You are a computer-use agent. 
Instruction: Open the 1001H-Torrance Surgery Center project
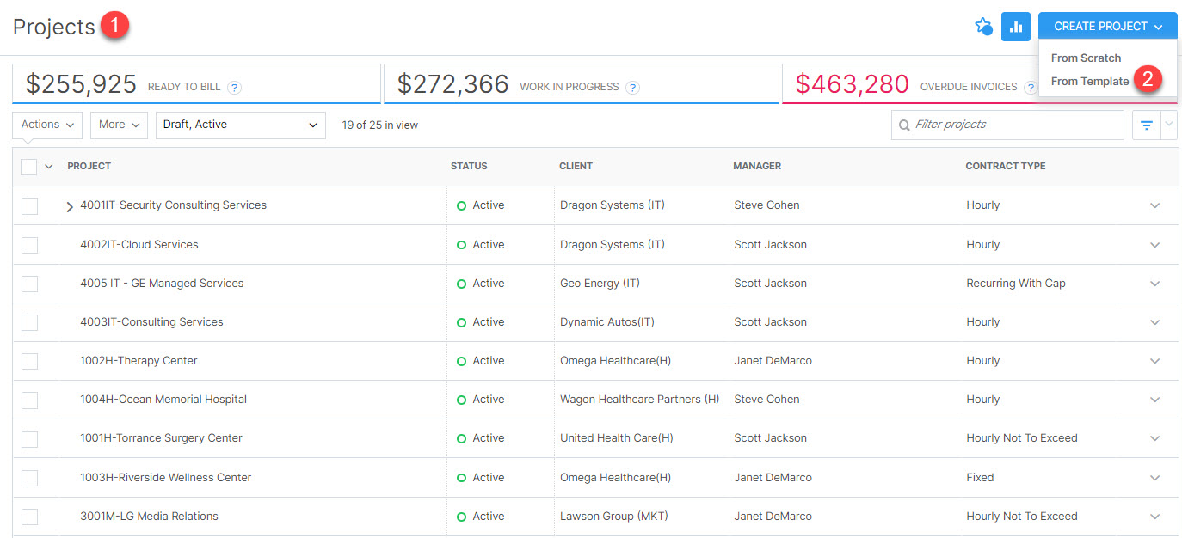161,438
